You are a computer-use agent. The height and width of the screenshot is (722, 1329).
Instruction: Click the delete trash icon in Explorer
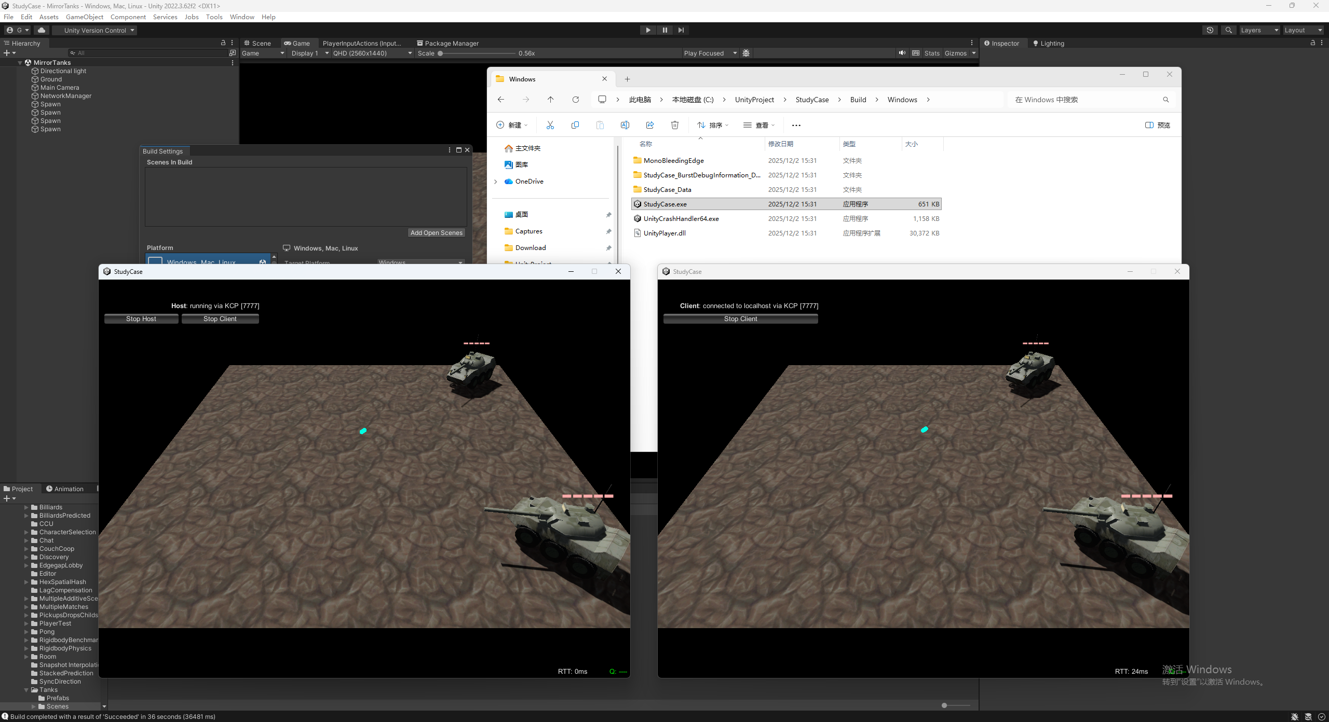tap(674, 125)
